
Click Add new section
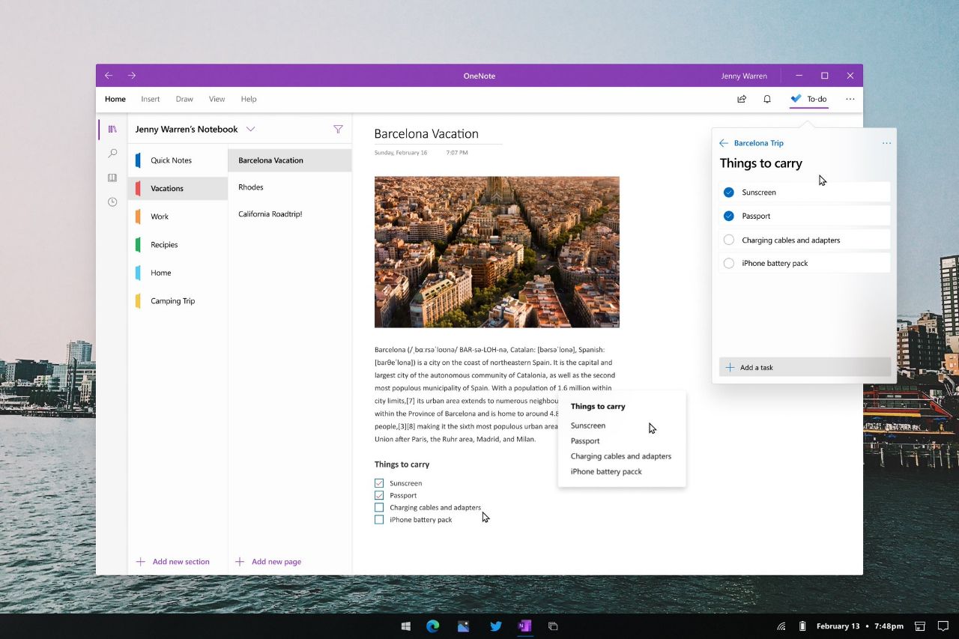[172, 561]
